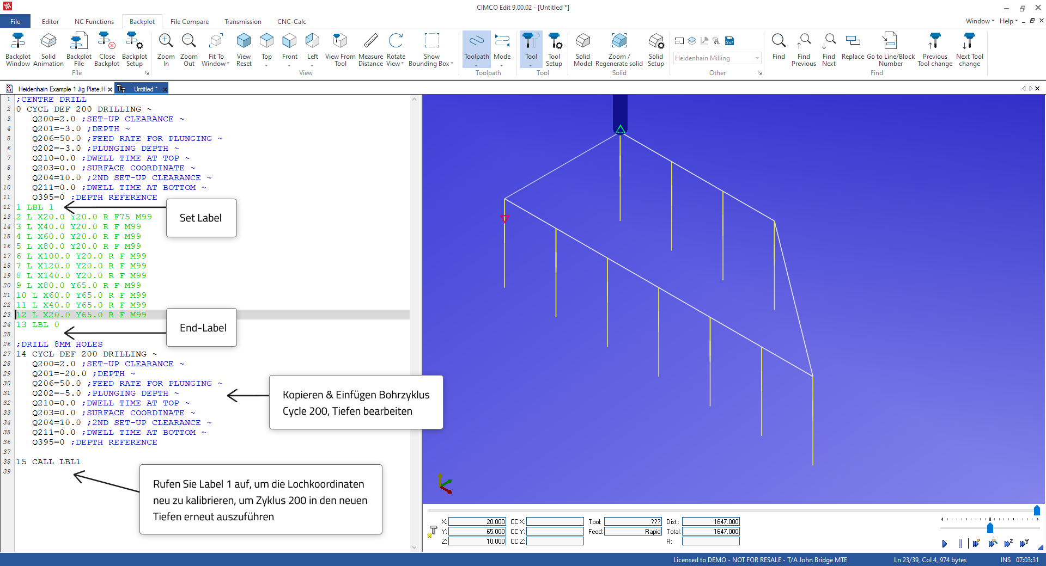The height and width of the screenshot is (566, 1046).
Task: Zoom In on the backplot view
Action: click(x=166, y=50)
